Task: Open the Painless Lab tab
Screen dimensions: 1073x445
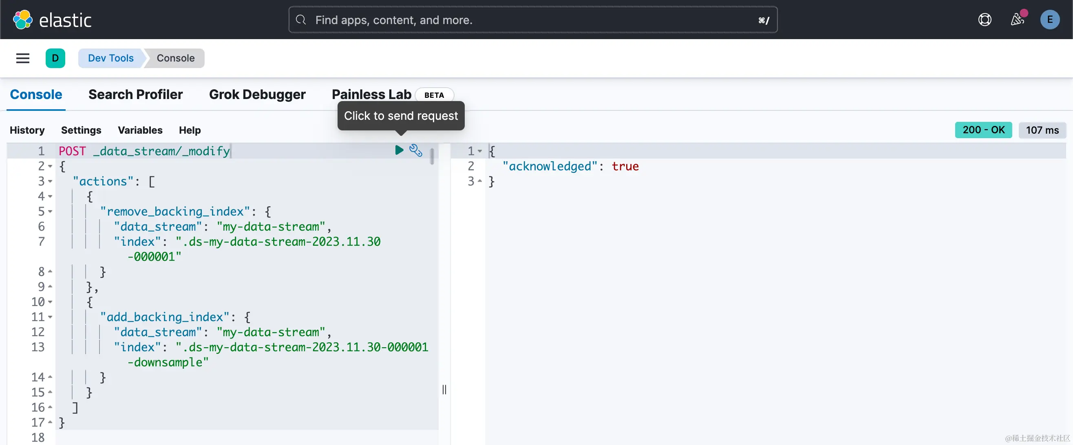Action: pos(371,95)
